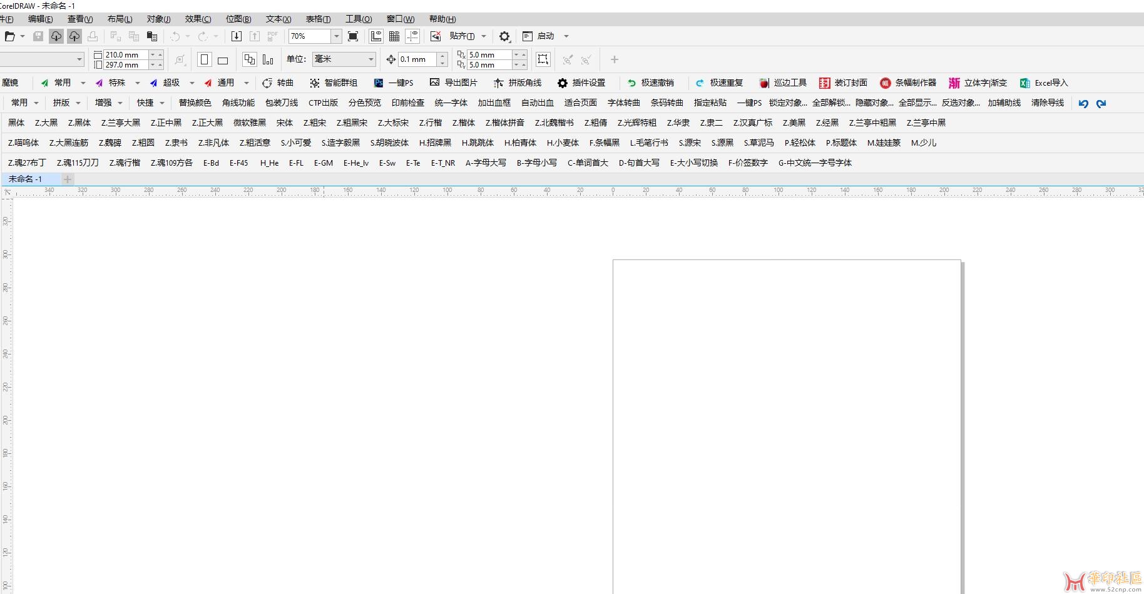The height and width of the screenshot is (594, 1144).
Task: Expand the zoom level 70% dropdown
Action: 336,36
